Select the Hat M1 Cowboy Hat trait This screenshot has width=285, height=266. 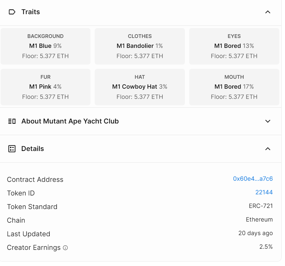click(140, 87)
